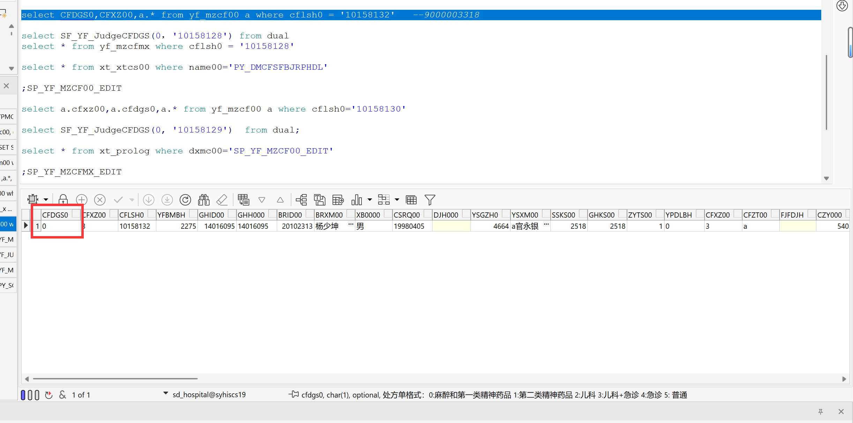Click the refresh query results icon
Viewport: 853px width, 423px height.
pos(185,199)
